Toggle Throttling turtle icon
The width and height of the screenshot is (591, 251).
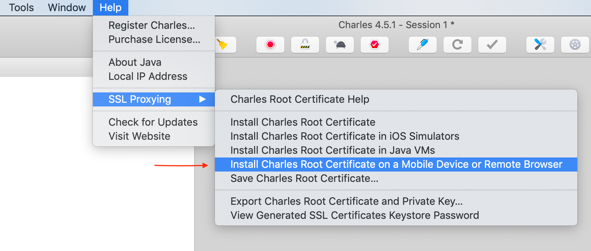(340, 45)
